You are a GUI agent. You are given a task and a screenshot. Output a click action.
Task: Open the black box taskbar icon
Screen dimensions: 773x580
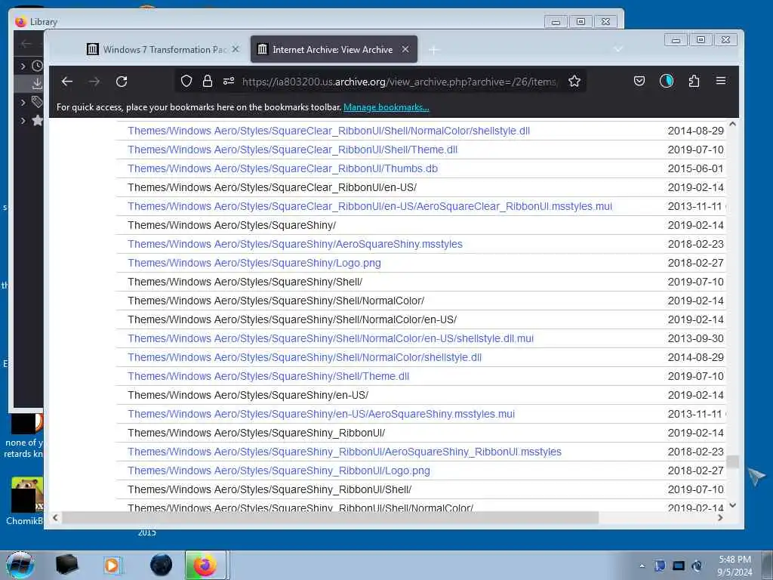pyautogui.click(x=66, y=565)
